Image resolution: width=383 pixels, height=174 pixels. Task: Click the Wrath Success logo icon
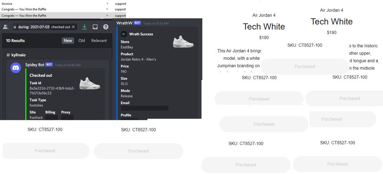(x=124, y=34)
